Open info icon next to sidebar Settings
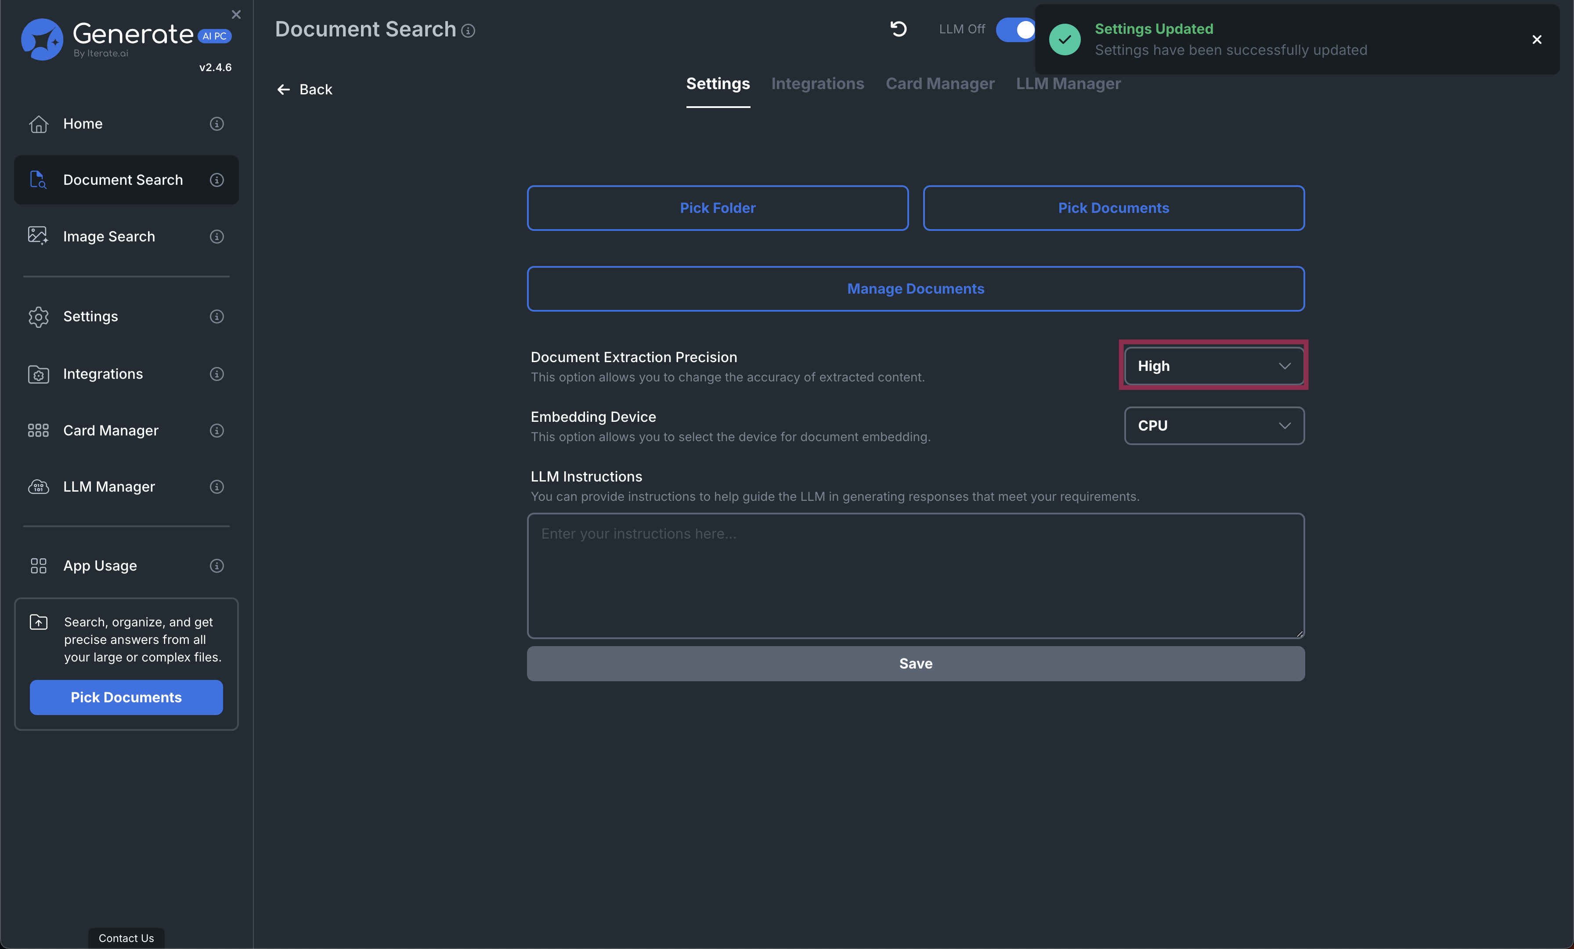Viewport: 1574px width, 949px height. (x=217, y=317)
